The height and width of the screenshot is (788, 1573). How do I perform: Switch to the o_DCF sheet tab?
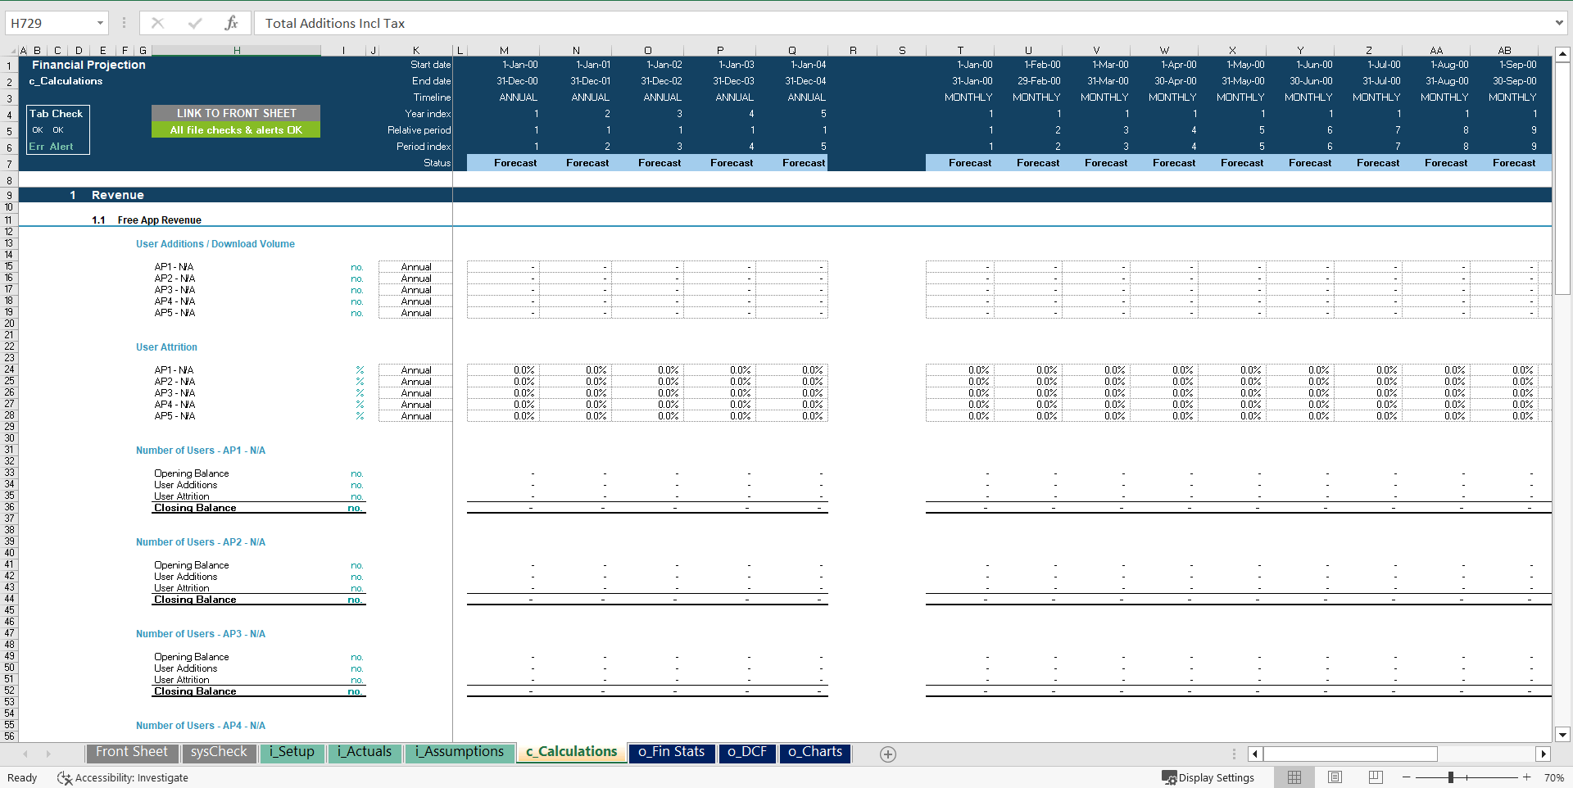pyautogui.click(x=746, y=752)
